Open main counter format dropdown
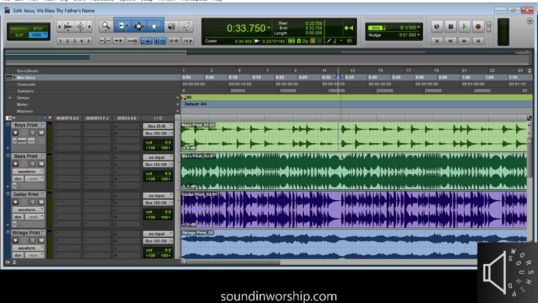Viewport: 538px width, 303px height. click(x=269, y=28)
